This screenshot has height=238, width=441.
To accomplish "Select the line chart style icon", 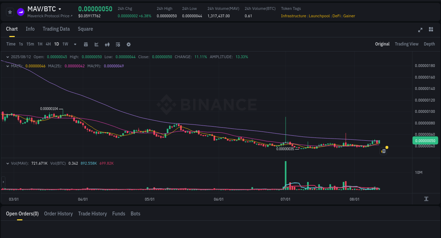I will tap(96, 44).
